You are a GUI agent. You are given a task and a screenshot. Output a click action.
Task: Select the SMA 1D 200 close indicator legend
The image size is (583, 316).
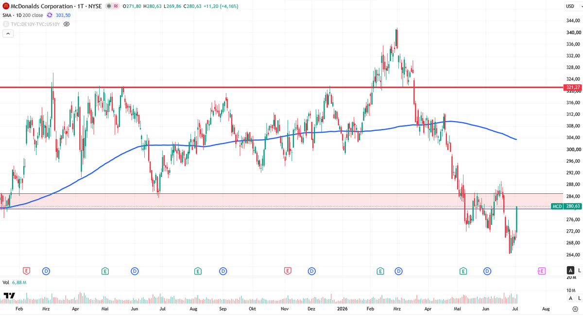click(23, 15)
